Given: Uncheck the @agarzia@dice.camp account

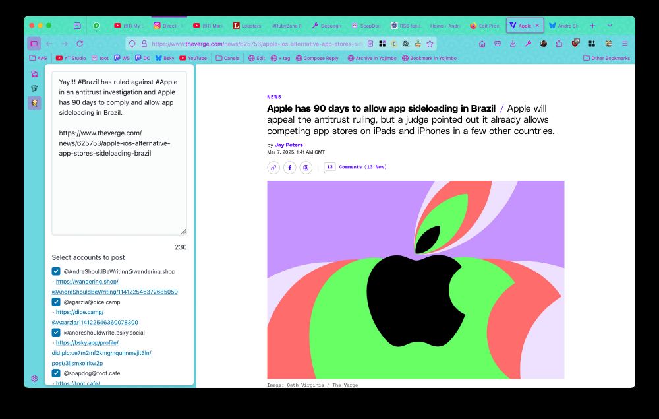Looking at the screenshot, I should [56, 302].
